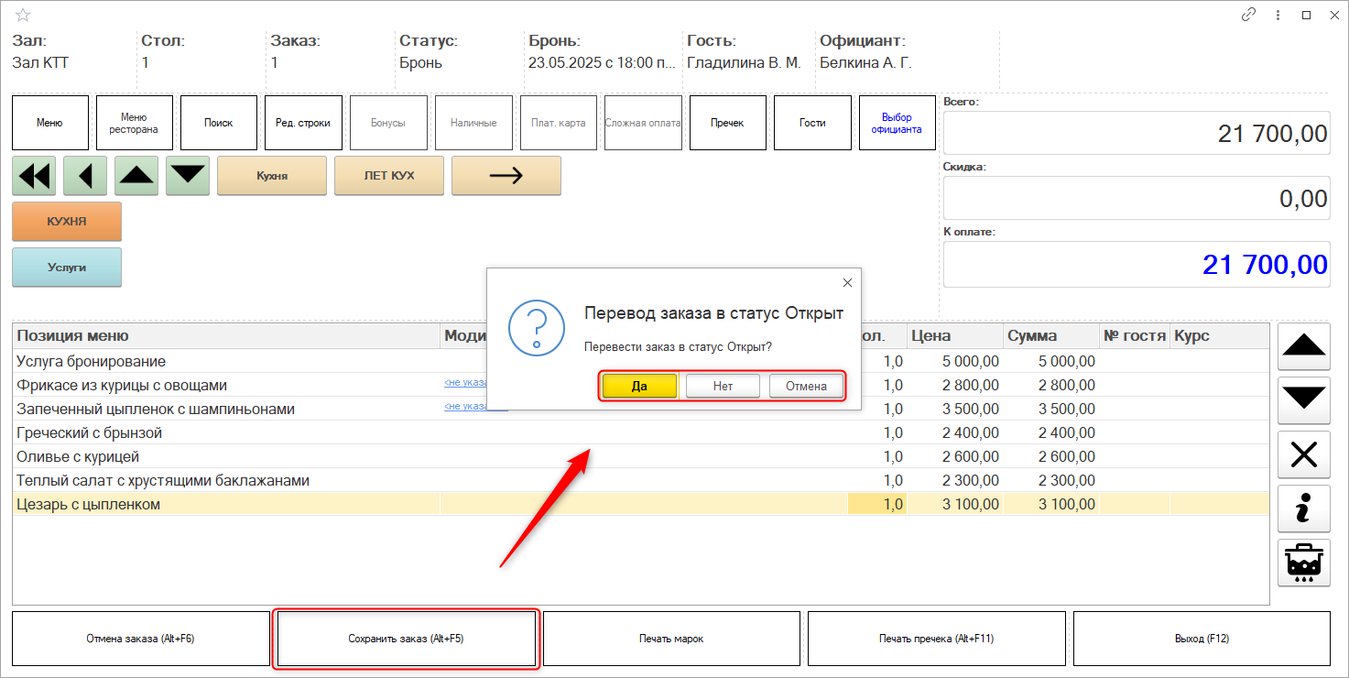Screen dimensions: 1349x678
Task: Choose the blue Услуги category
Action: click(x=67, y=268)
